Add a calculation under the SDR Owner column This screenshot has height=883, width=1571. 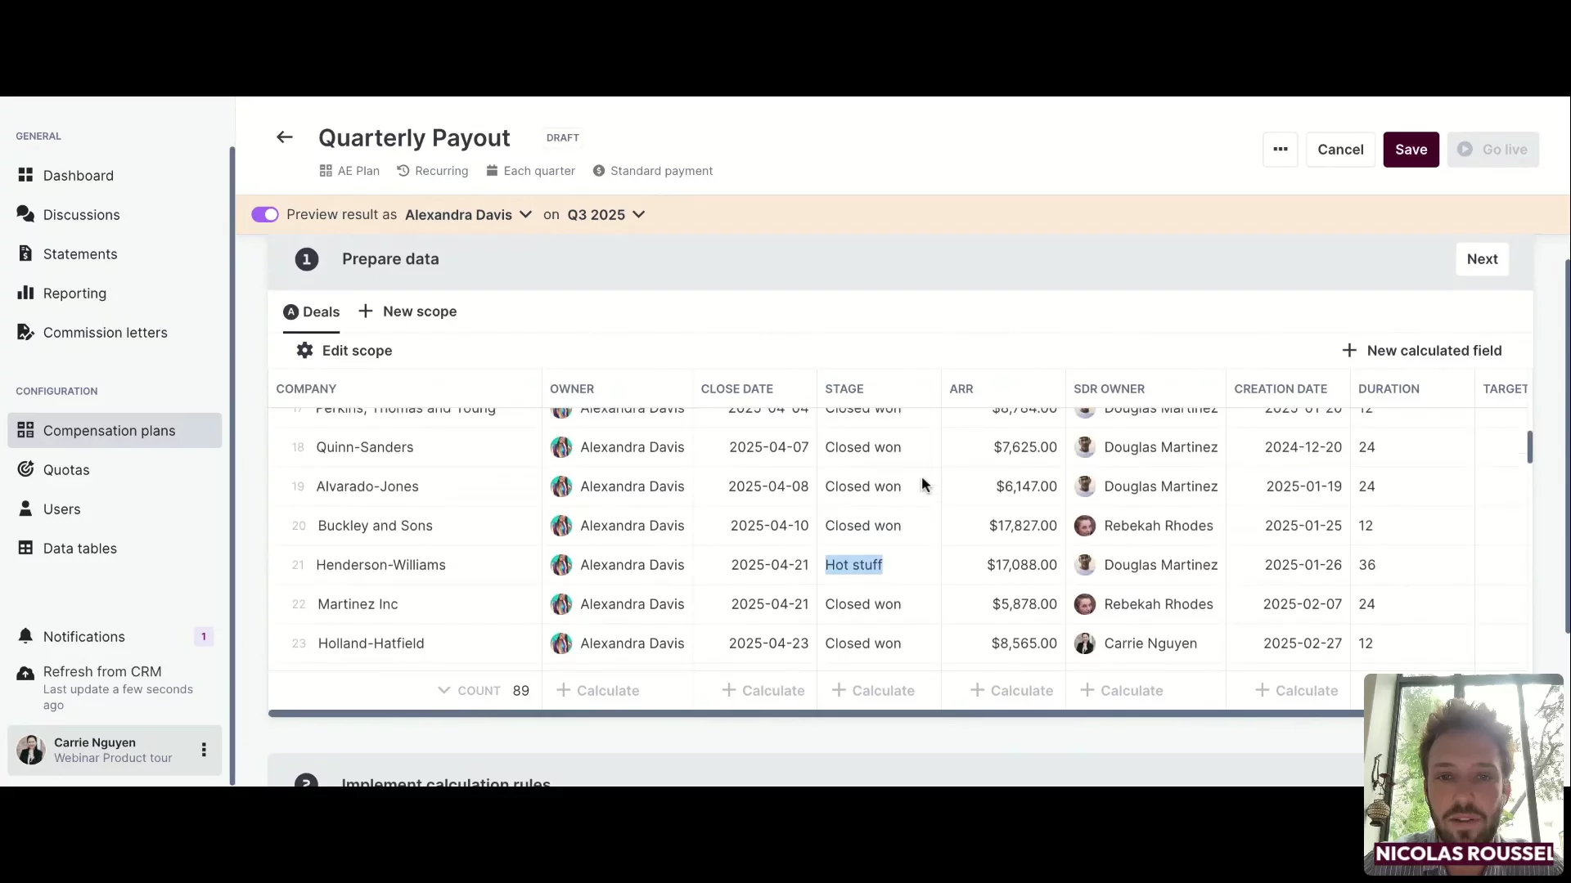pos(1122,691)
